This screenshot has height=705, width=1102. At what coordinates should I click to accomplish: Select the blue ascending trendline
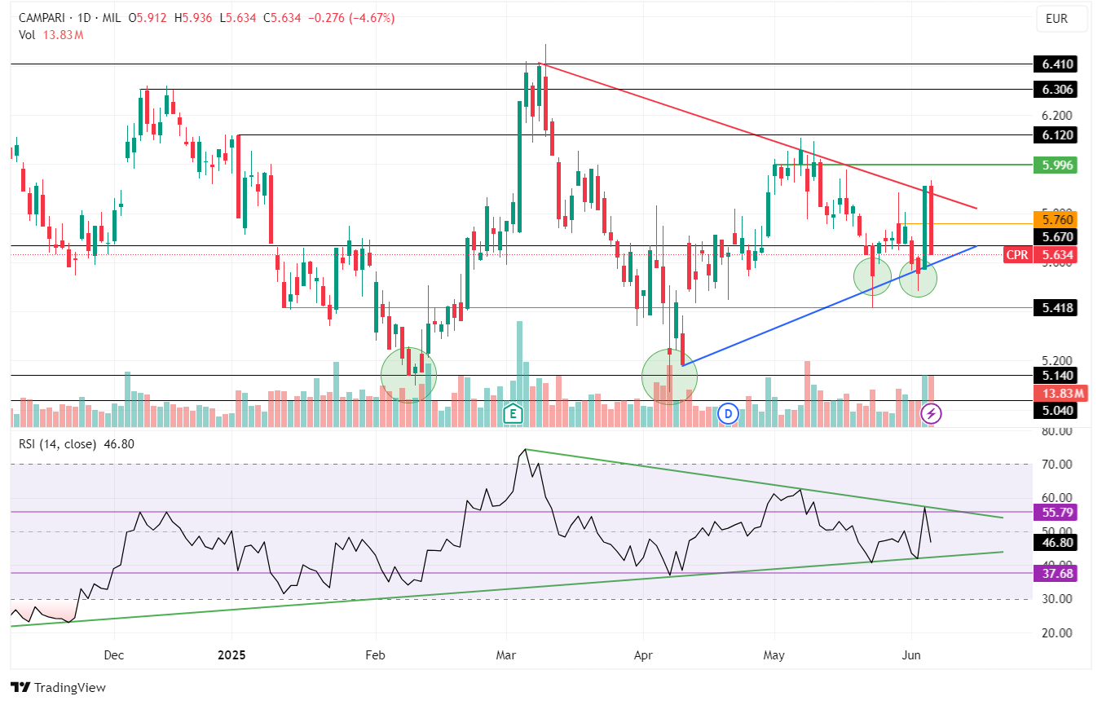[829, 305]
